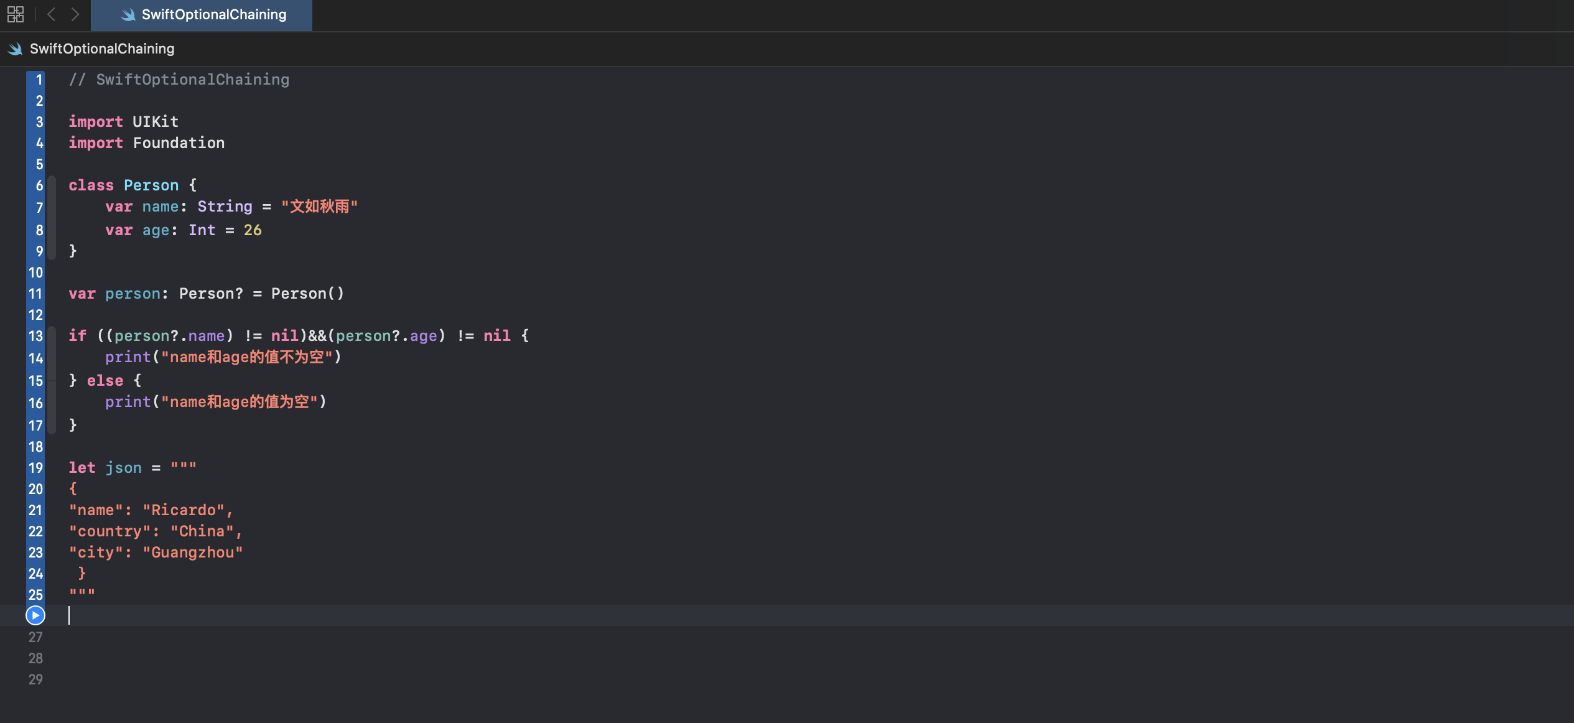
Task: Click the go back arrow
Action: [52, 14]
